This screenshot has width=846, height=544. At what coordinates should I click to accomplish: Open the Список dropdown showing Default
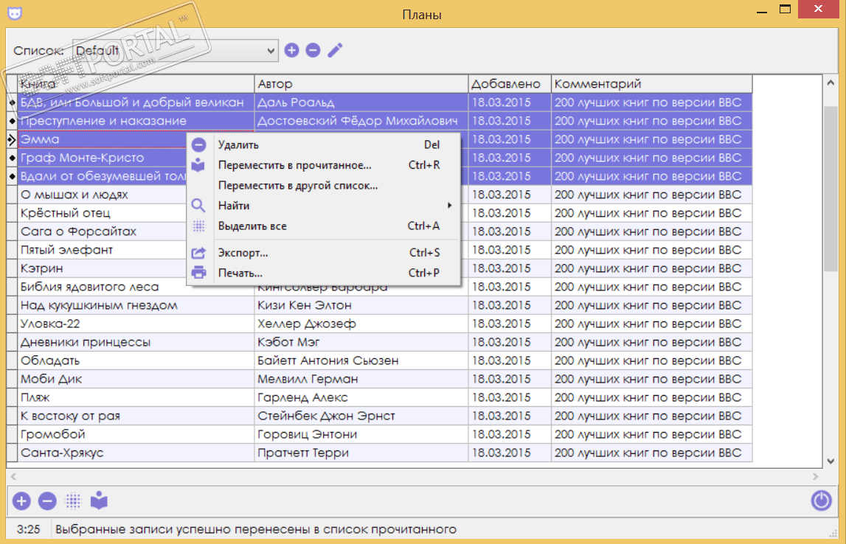176,51
